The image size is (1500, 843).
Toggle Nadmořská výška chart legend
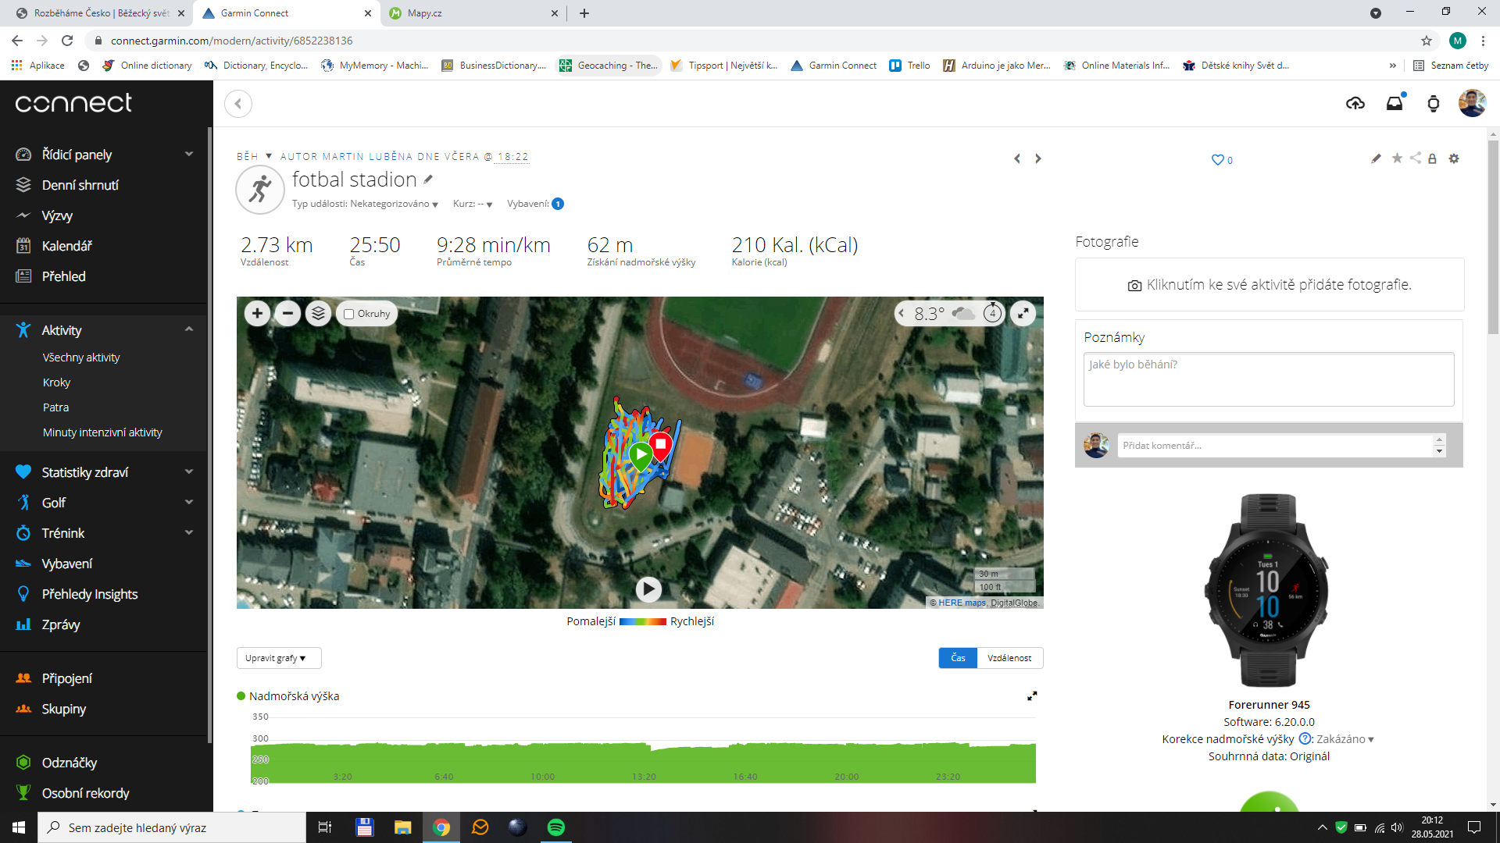[x=288, y=696]
